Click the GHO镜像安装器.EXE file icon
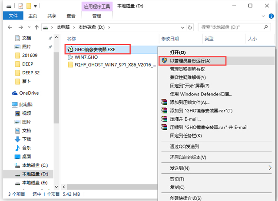 coord(70,49)
